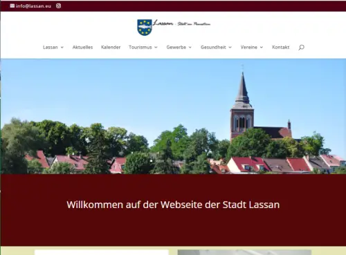Open the Kalender menu item
Viewport: 346px width, 255px height.
point(111,47)
